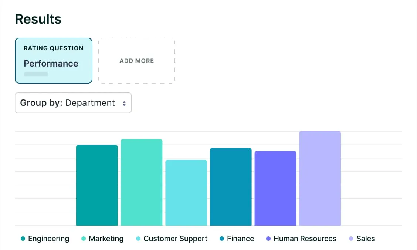Screen dimensions: 417x250
Task: Select the Human Resources bar
Action: pos(275,188)
